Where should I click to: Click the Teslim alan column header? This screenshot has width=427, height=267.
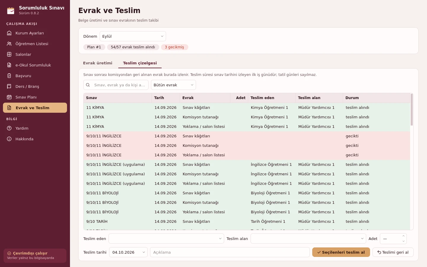[x=319, y=98]
